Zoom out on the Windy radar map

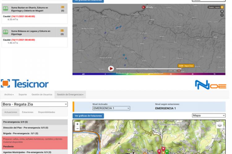tap(222, 15)
